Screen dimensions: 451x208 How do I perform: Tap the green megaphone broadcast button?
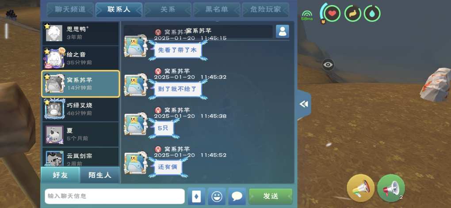tap(390, 188)
